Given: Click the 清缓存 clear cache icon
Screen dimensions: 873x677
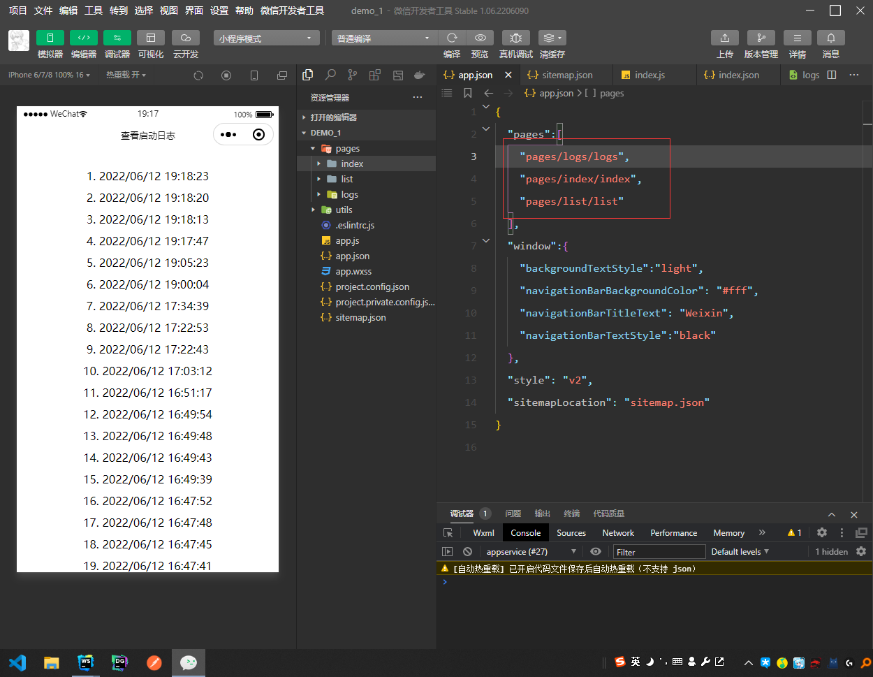Looking at the screenshot, I should (x=552, y=38).
